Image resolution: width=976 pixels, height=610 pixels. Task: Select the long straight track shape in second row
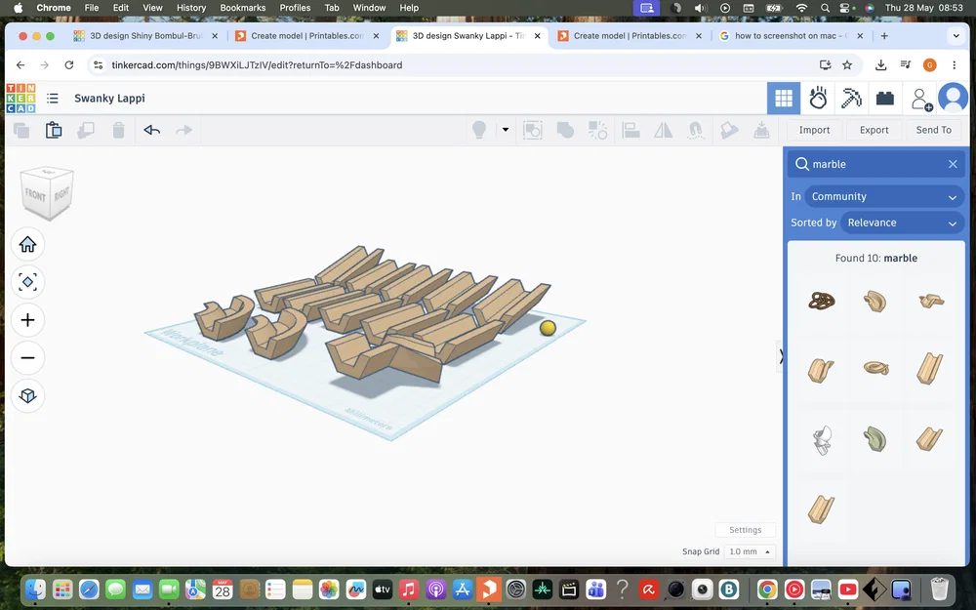tap(930, 368)
